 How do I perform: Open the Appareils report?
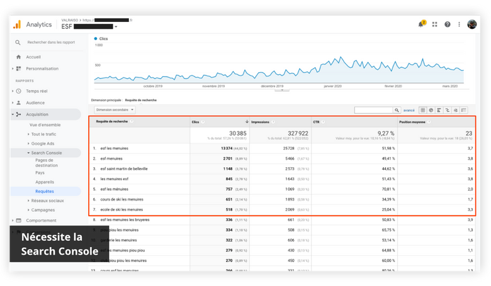pyautogui.click(x=45, y=182)
